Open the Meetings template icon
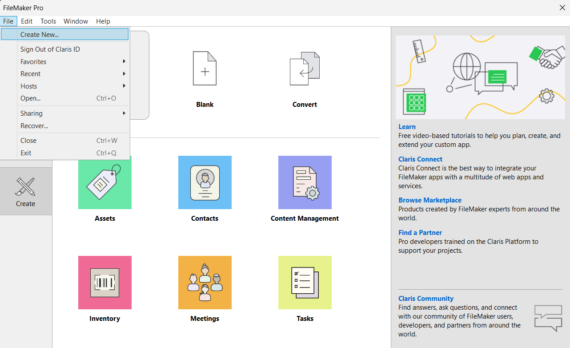 [x=205, y=283]
